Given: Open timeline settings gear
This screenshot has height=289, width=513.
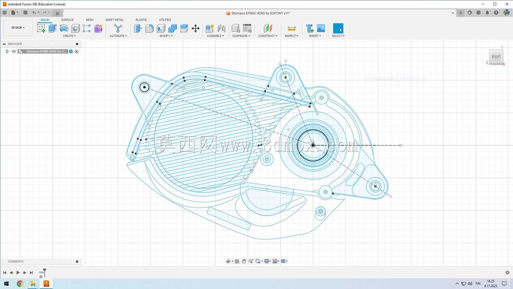Looking at the screenshot, I should (x=507, y=273).
